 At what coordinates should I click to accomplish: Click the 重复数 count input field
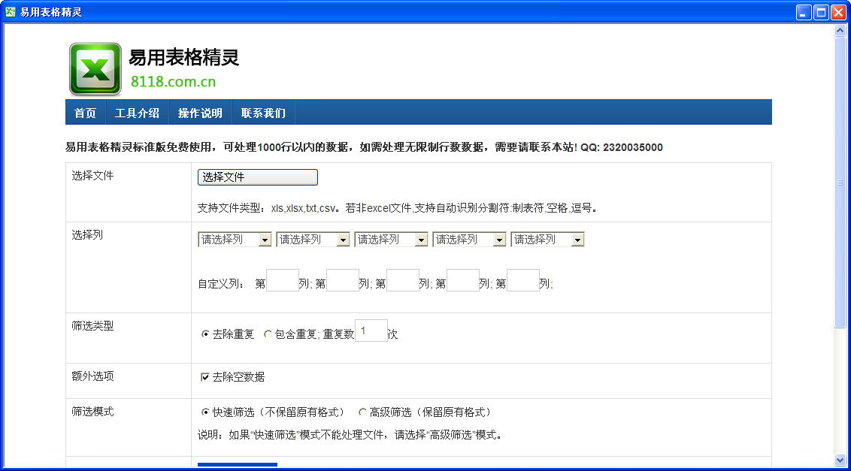[x=371, y=331]
